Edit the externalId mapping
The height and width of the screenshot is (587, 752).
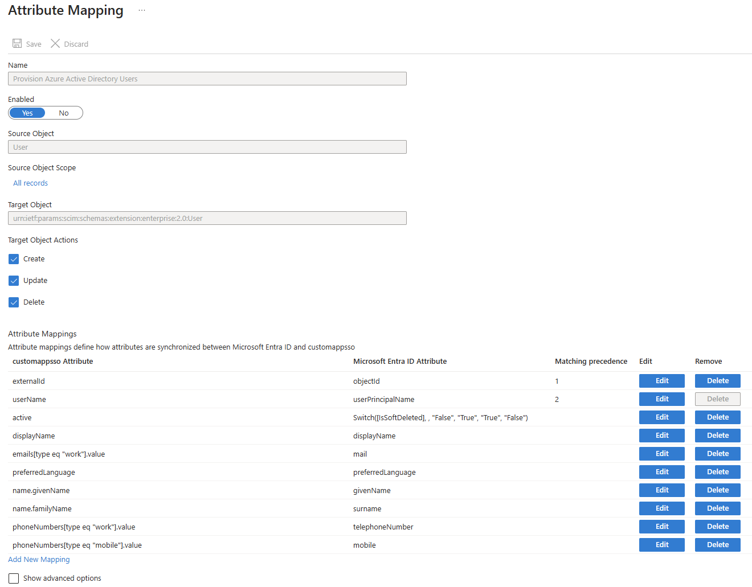(662, 381)
